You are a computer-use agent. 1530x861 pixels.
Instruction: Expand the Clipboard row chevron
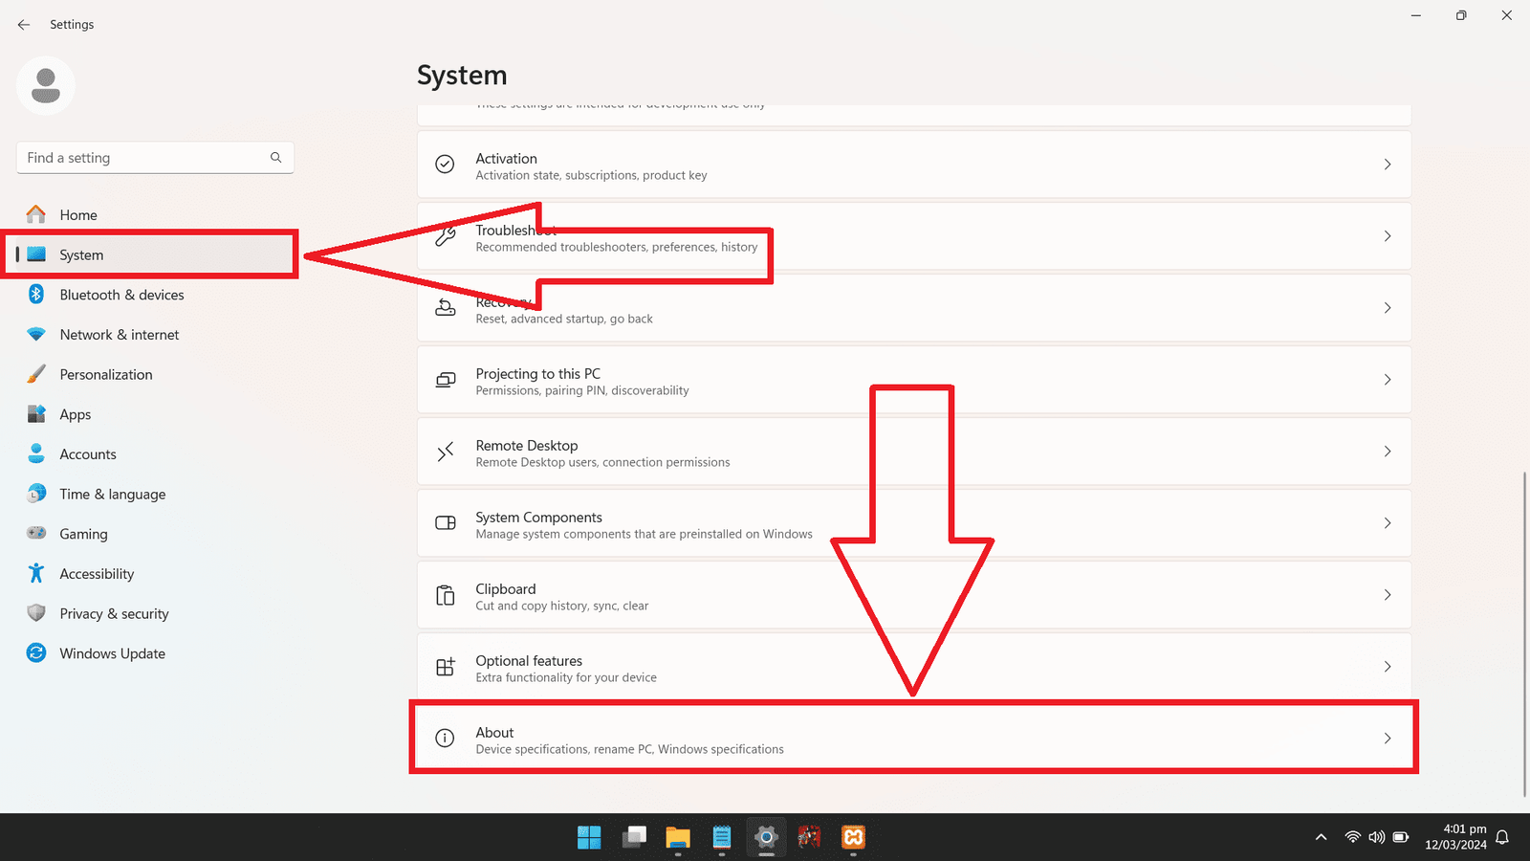1388,595
